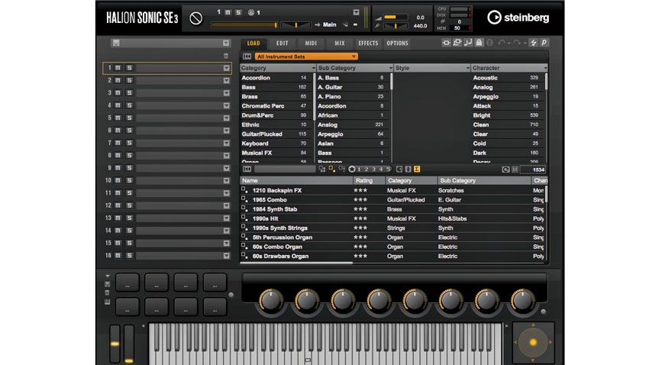Click the trash icon above slot rack
The image size is (649, 365).
226,56
